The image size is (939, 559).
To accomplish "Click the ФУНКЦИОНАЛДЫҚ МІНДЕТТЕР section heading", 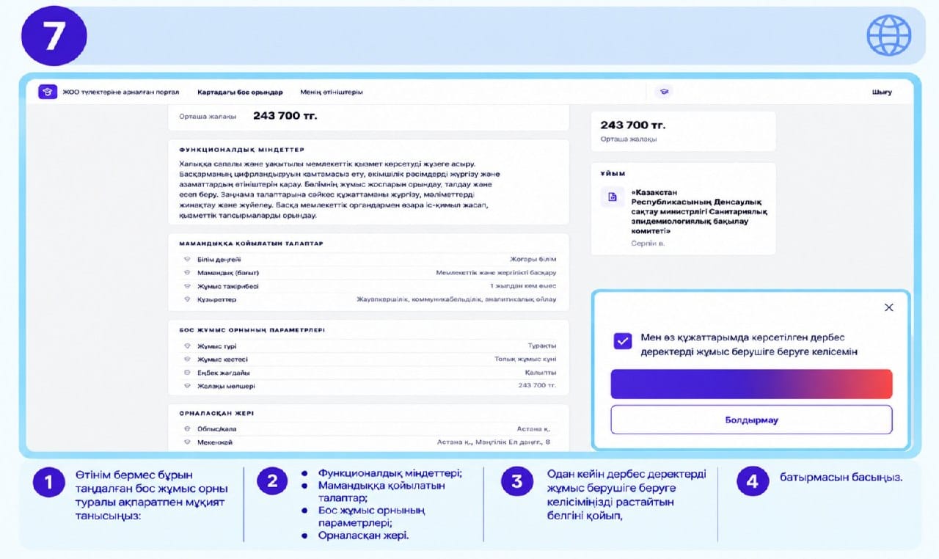I will [241, 150].
